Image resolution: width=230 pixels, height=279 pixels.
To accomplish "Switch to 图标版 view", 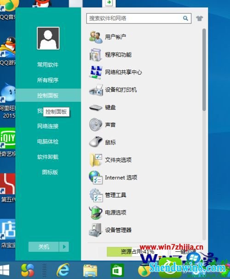I will tap(50, 172).
